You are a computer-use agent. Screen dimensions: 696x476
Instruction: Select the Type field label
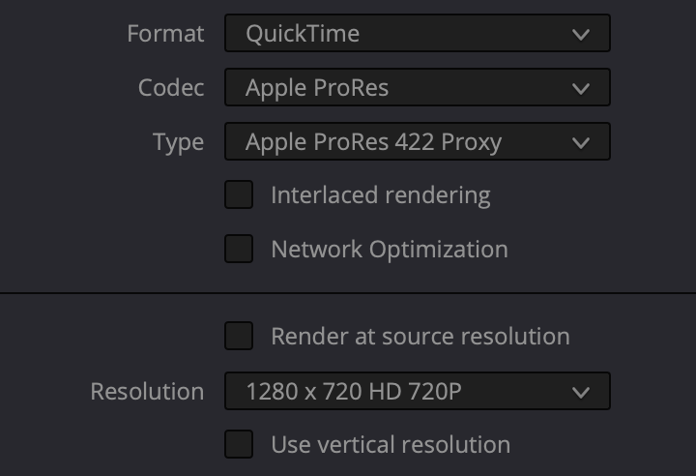click(179, 142)
